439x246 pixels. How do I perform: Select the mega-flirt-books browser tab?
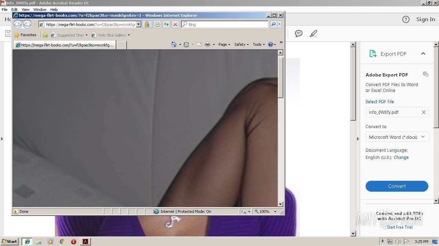coord(64,45)
